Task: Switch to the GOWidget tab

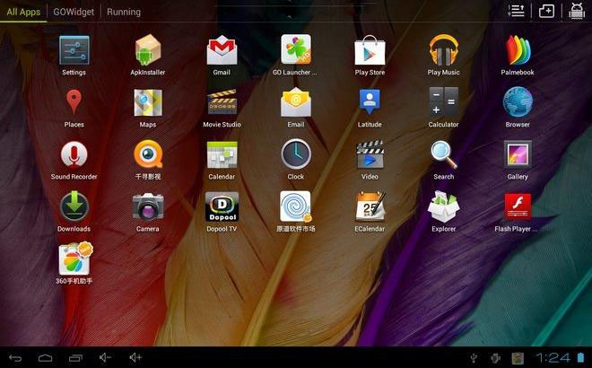Action: (74, 12)
